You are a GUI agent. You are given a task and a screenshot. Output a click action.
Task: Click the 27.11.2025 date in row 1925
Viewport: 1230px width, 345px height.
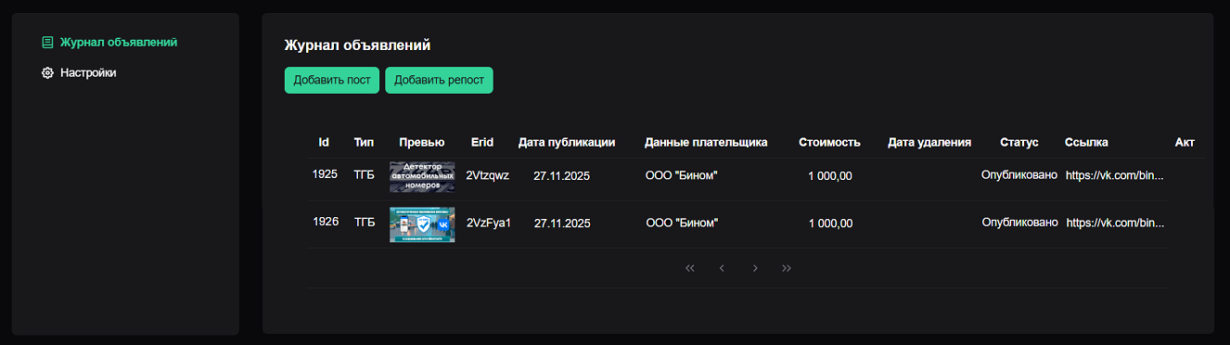pyautogui.click(x=562, y=175)
